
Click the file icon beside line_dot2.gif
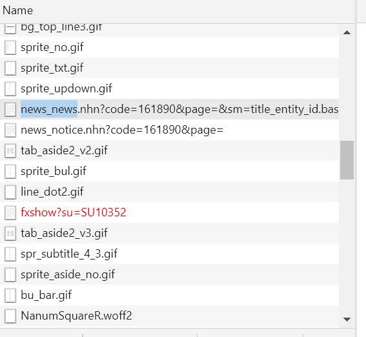point(10,192)
